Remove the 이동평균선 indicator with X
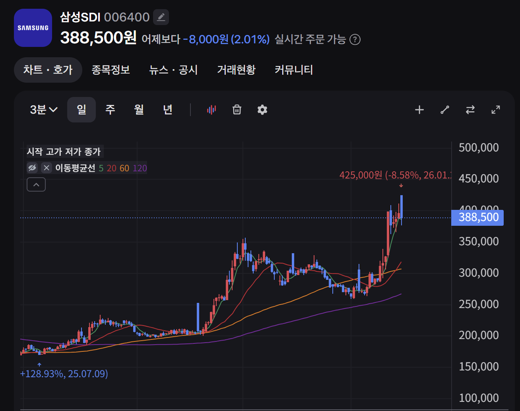This screenshot has width=520, height=411. tap(47, 168)
